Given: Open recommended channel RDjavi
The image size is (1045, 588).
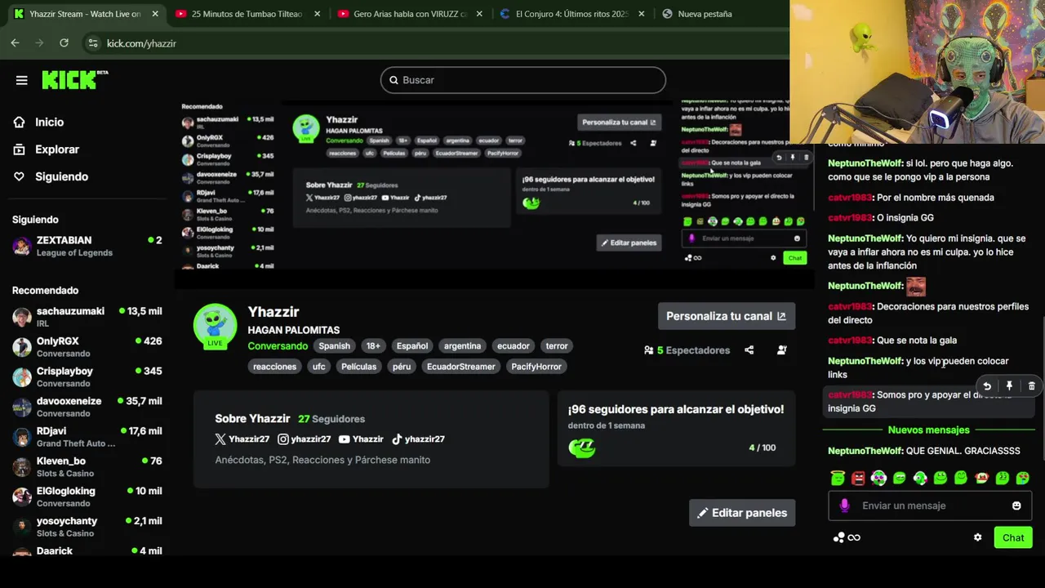Looking at the screenshot, I should [87, 437].
